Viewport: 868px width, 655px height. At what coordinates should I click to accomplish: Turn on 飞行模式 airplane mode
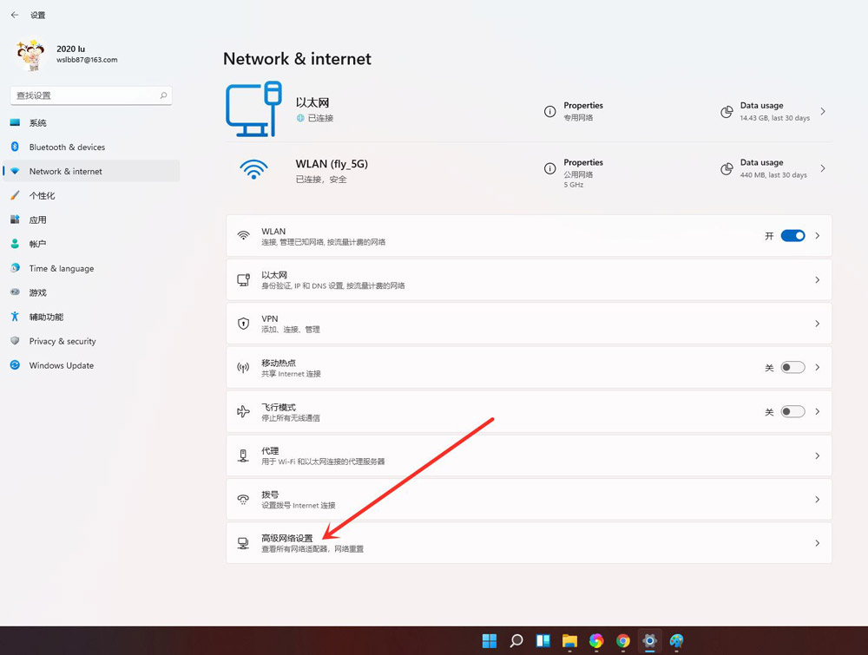click(791, 410)
